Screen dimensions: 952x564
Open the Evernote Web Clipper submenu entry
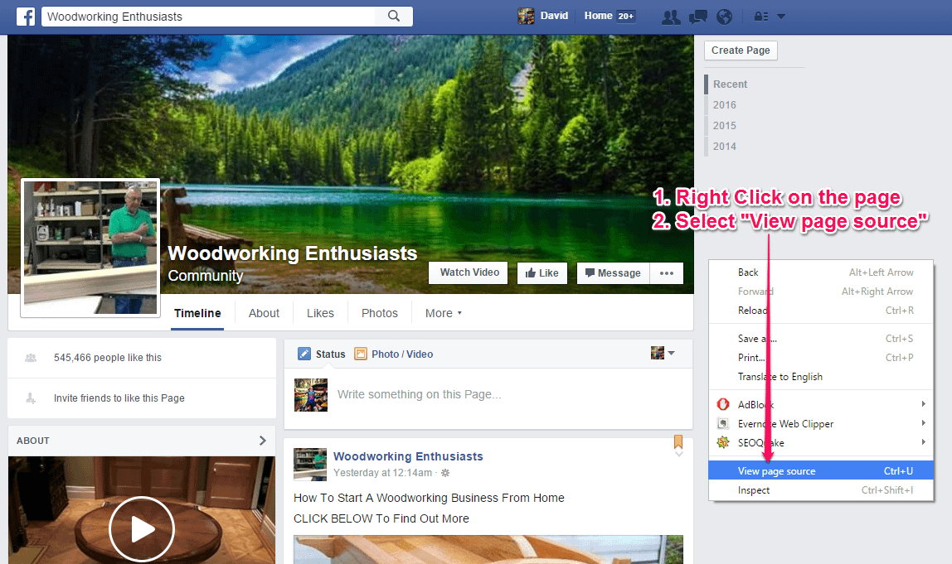click(821, 424)
